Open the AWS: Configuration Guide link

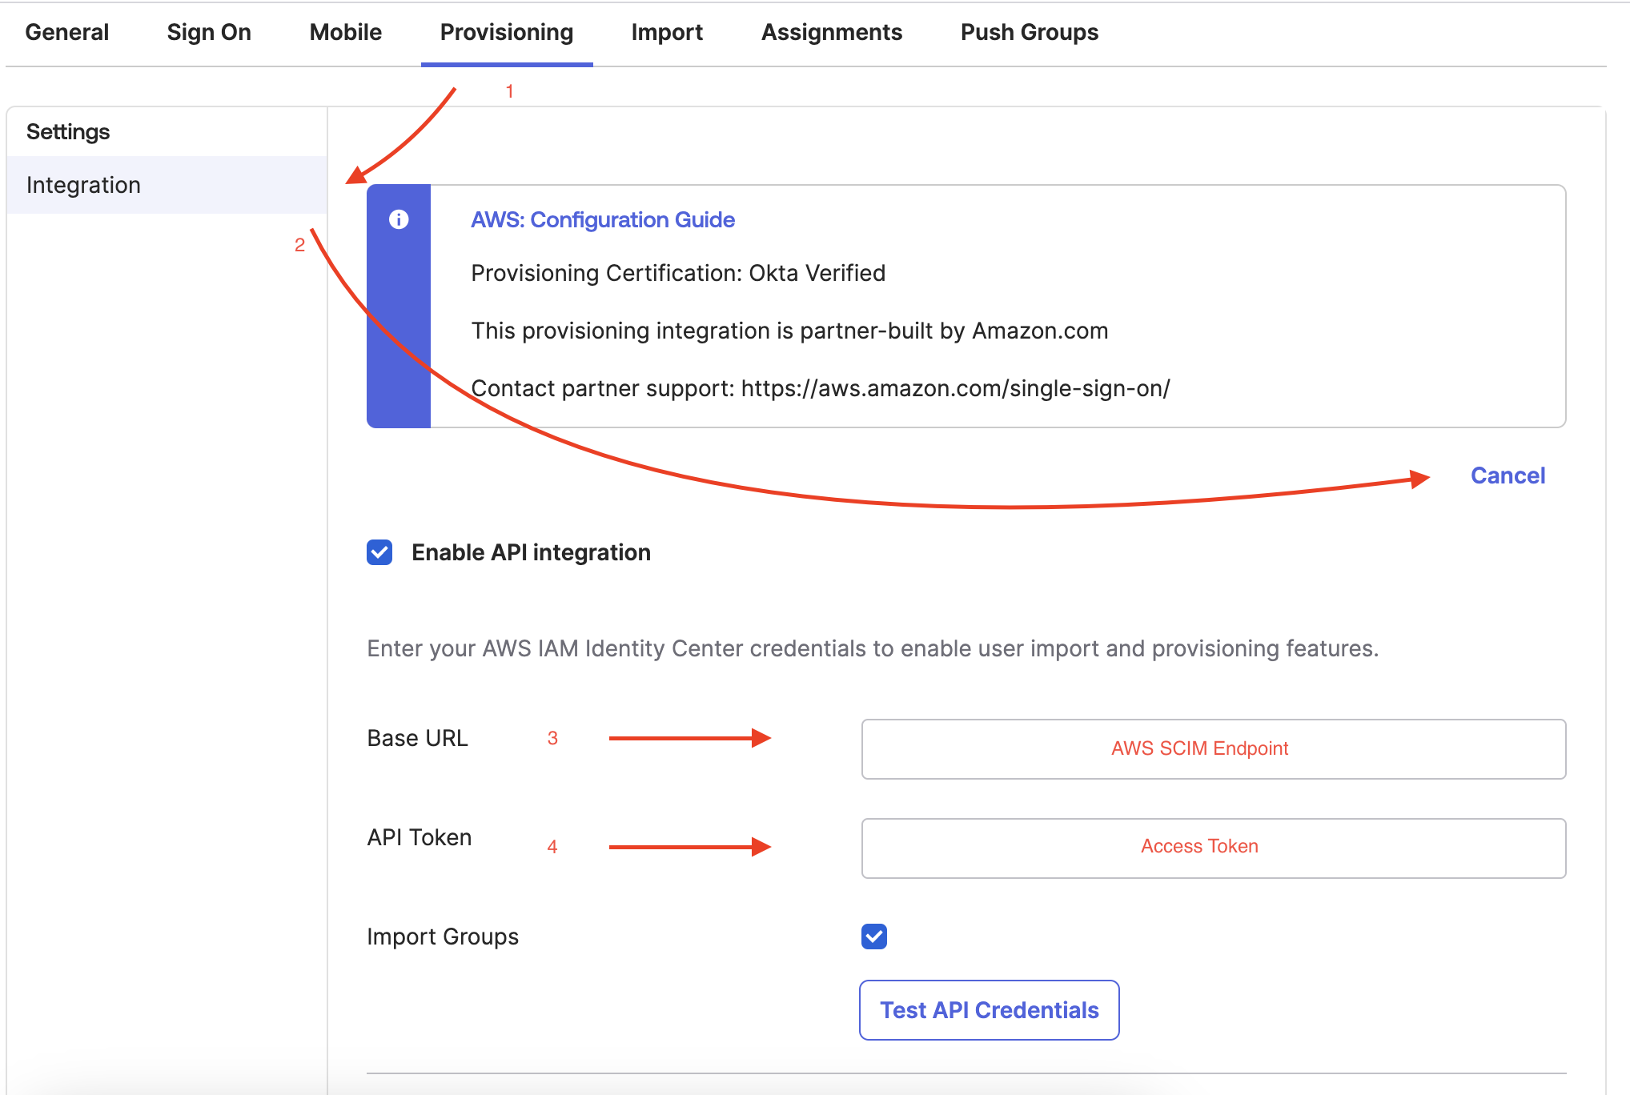coord(603,219)
